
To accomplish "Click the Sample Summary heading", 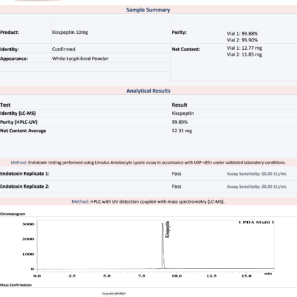I will pyautogui.click(x=148, y=10).
